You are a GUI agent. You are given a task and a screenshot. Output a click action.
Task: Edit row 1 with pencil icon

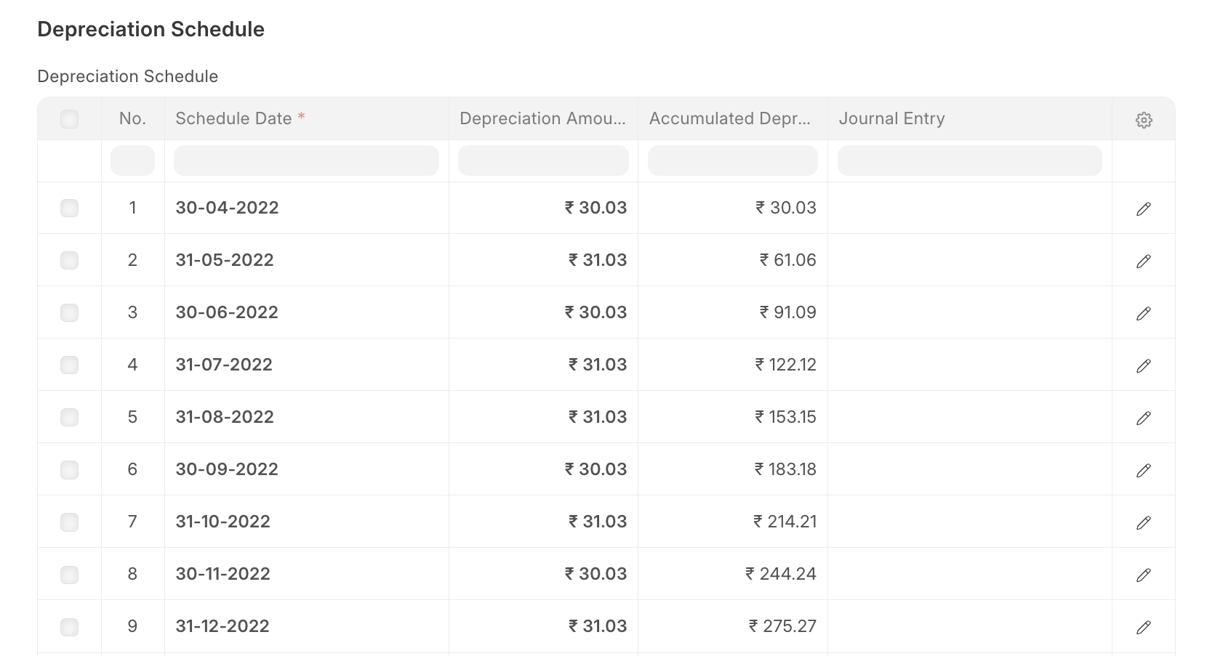pyautogui.click(x=1143, y=209)
